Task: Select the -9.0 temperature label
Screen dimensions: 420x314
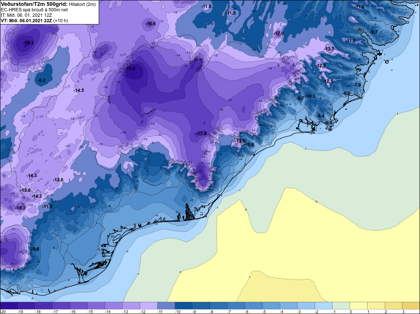Action: (x=249, y=144)
